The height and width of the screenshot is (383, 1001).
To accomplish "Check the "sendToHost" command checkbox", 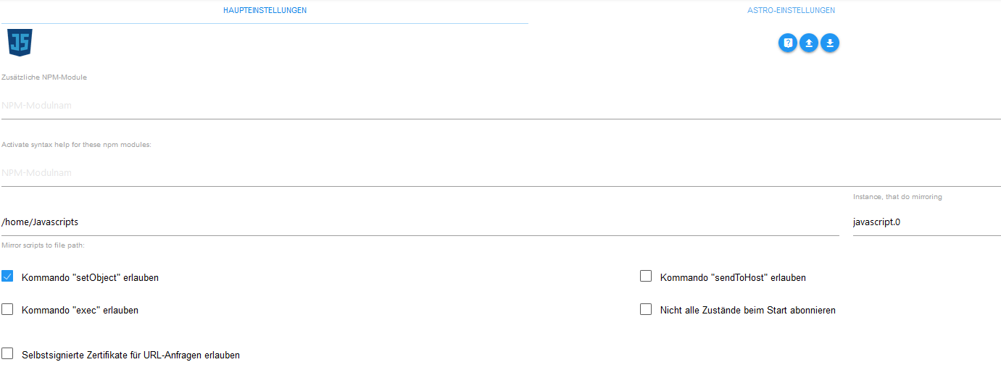I will click(x=646, y=277).
